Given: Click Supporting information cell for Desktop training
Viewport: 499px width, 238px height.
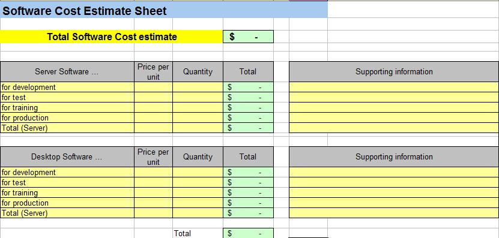Looking at the screenshot, I should 394,192.
